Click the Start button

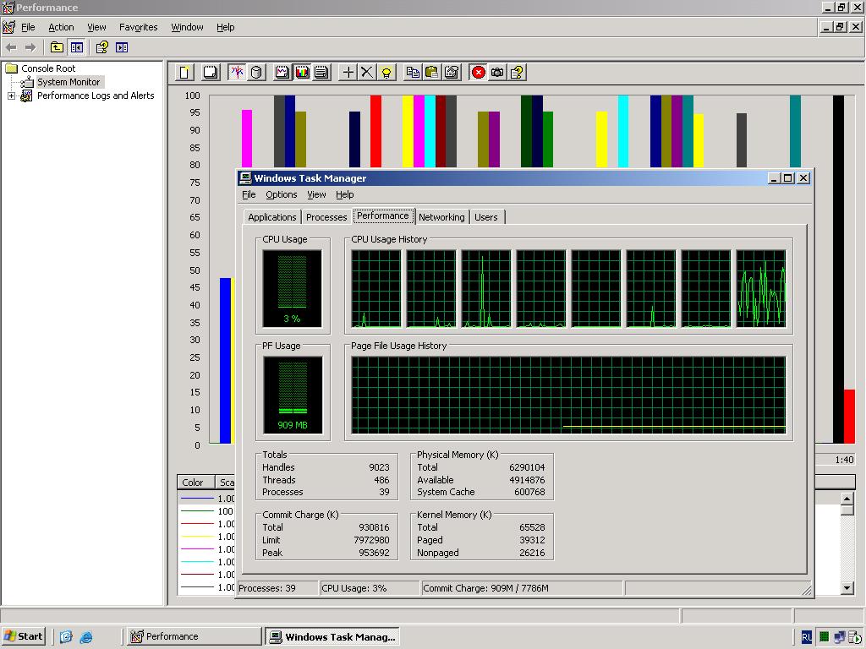tap(23, 636)
